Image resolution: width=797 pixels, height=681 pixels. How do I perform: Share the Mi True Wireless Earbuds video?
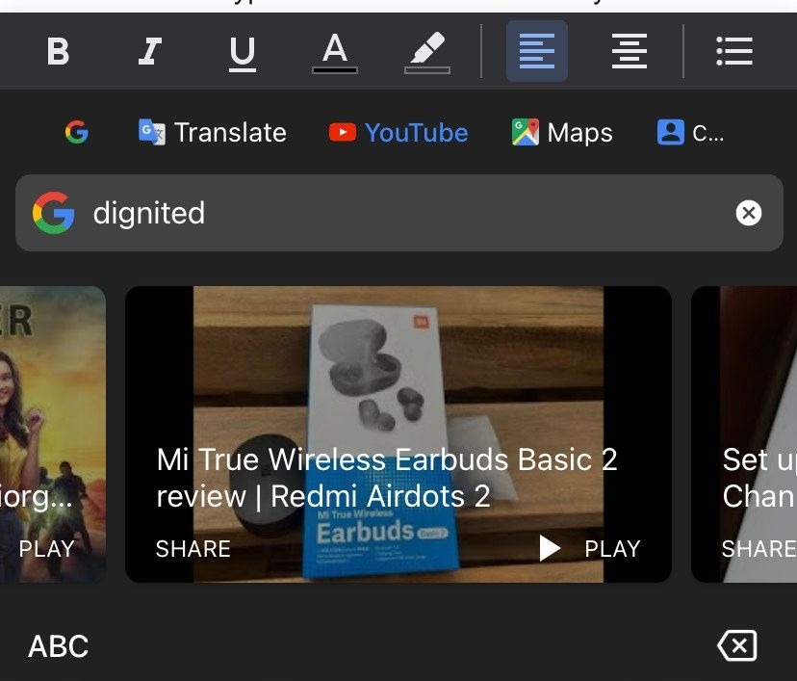(x=193, y=549)
